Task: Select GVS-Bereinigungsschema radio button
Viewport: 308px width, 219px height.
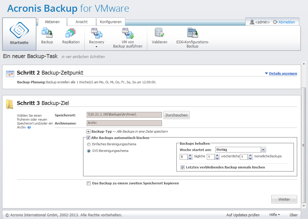Action: click(89, 151)
